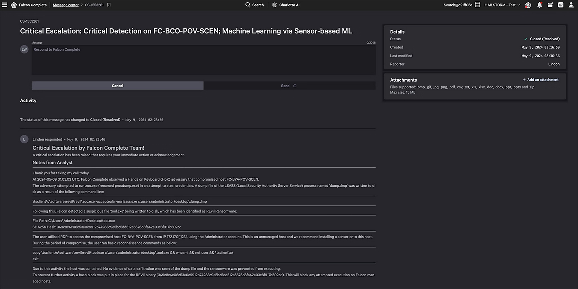Open the user profile menu
This screenshot has height=289, width=578.
(571, 5)
